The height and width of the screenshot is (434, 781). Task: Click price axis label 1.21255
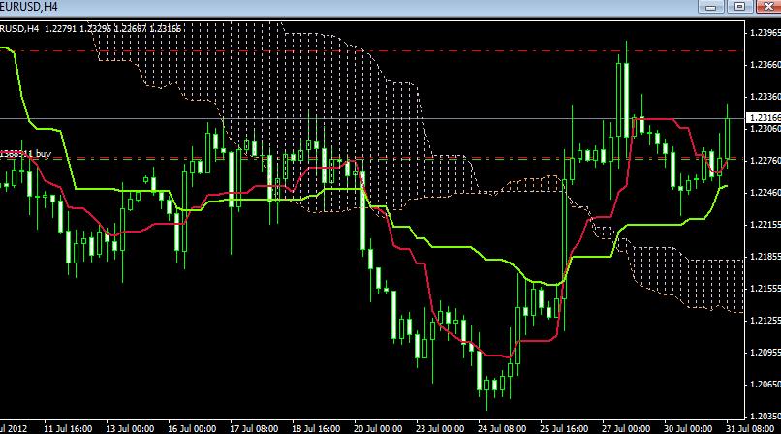[x=765, y=320]
